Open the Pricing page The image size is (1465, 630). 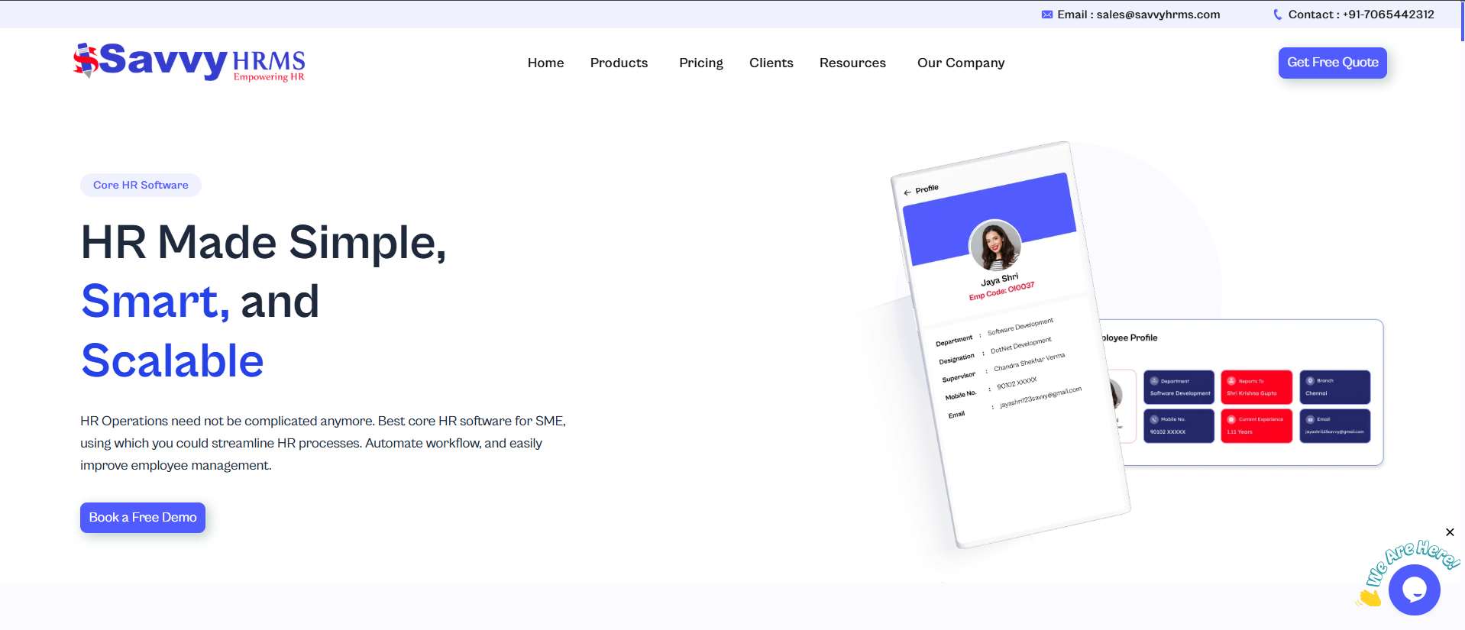tap(700, 63)
